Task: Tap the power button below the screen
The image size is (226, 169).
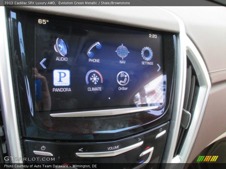Action: click(x=43, y=148)
